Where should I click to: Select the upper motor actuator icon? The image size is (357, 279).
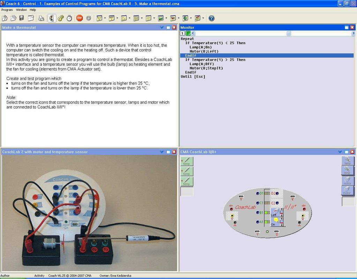348,181
